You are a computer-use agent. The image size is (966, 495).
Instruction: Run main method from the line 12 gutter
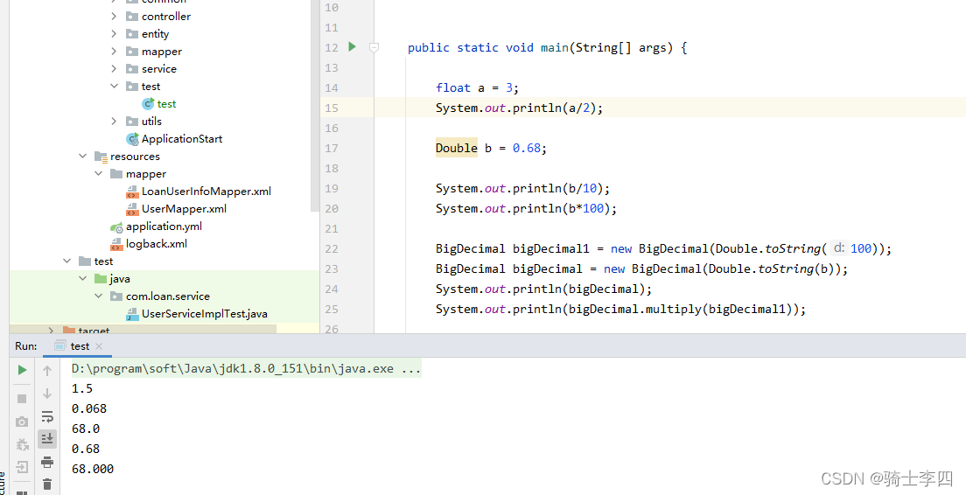click(353, 46)
